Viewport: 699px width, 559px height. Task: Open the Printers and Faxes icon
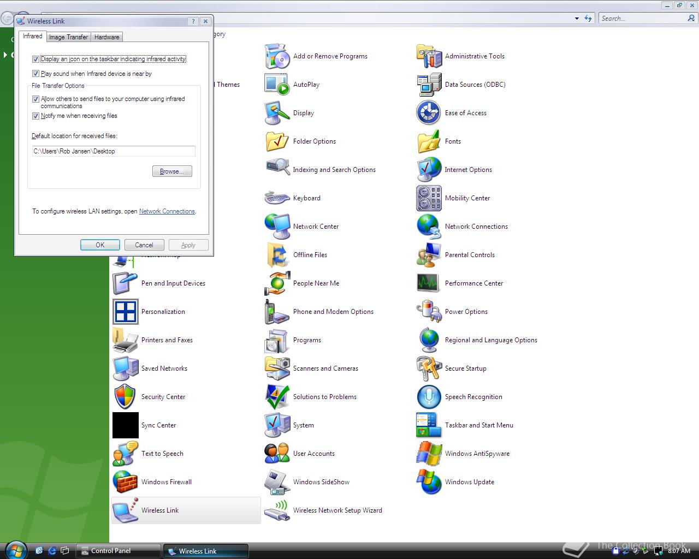125,340
